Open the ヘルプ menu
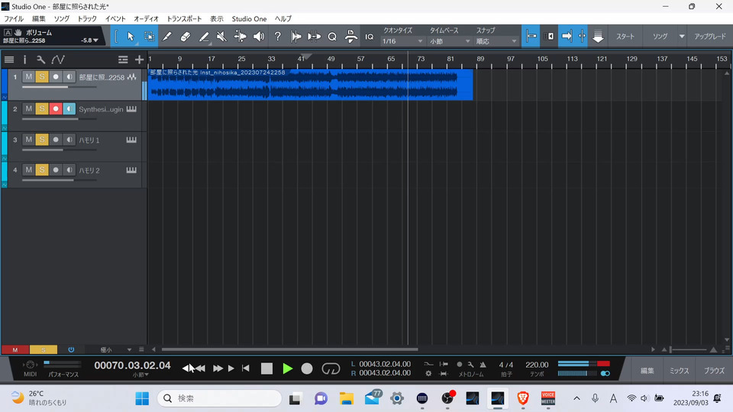Image resolution: width=733 pixels, height=412 pixels. pos(283,18)
